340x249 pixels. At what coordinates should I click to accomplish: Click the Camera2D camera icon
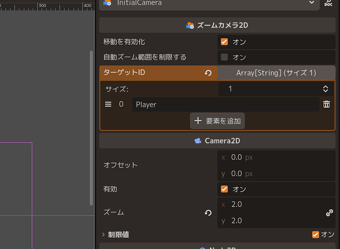(x=198, y=141)
